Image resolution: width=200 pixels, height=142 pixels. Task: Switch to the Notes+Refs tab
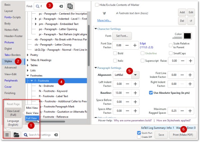click(11, 30)
